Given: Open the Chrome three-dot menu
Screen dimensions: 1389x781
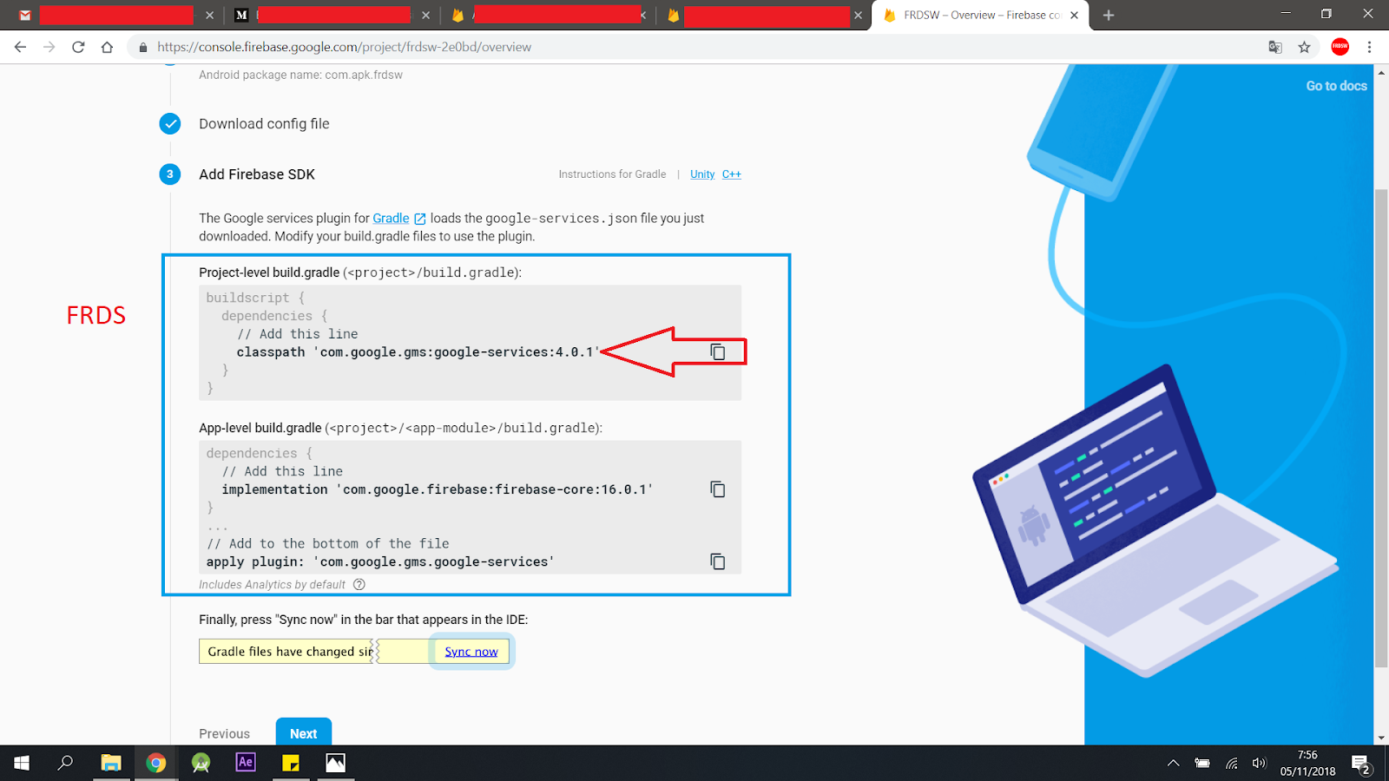Looking at the screenshot, I should [x=1369, y=47].
